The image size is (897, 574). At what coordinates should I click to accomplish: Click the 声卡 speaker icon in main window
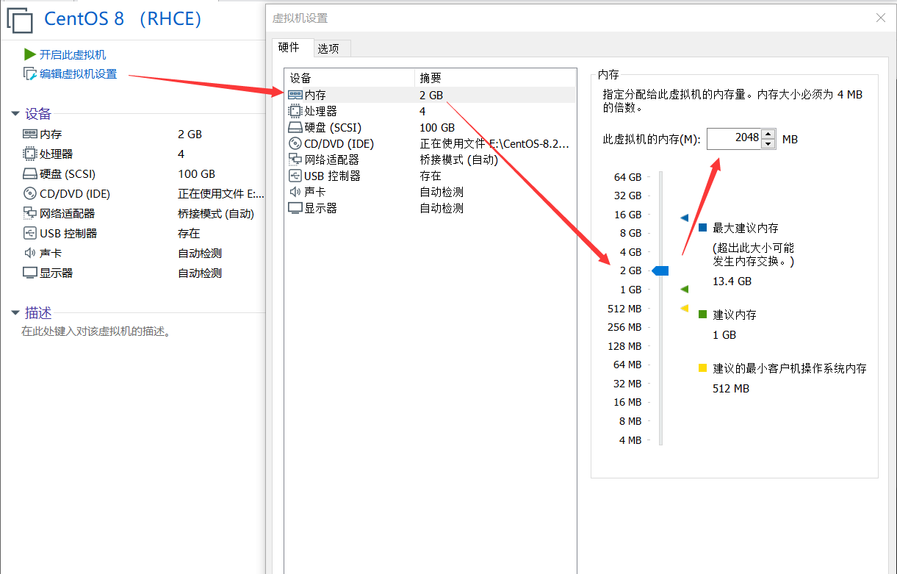coord(30,254)
